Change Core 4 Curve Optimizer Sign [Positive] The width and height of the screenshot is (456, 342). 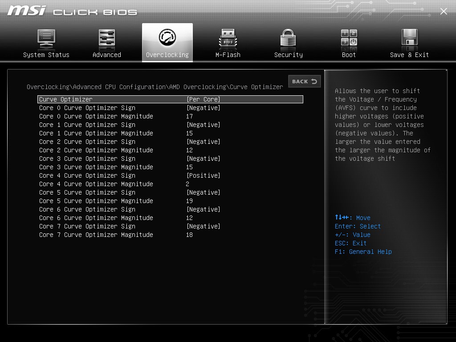203,175
